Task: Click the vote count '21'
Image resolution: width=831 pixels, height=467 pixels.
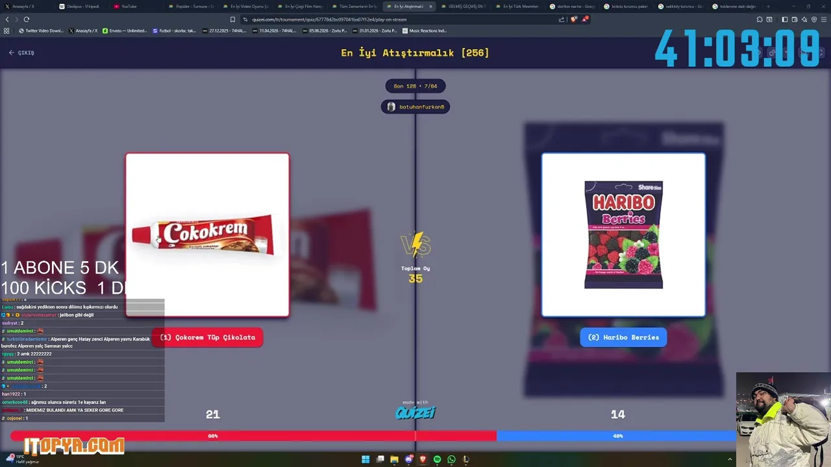Action: (x=212, y=414)
